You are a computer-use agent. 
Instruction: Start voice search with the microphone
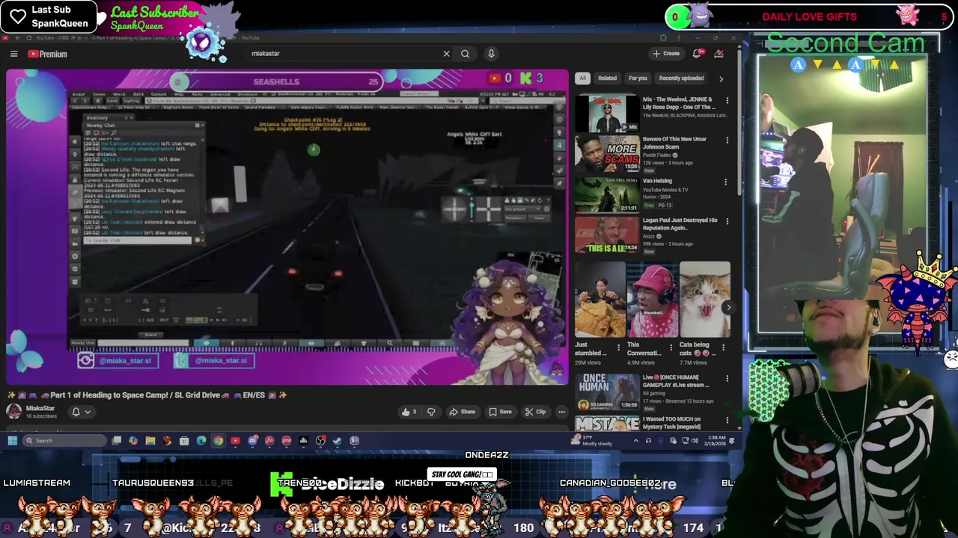click(491, 54)
